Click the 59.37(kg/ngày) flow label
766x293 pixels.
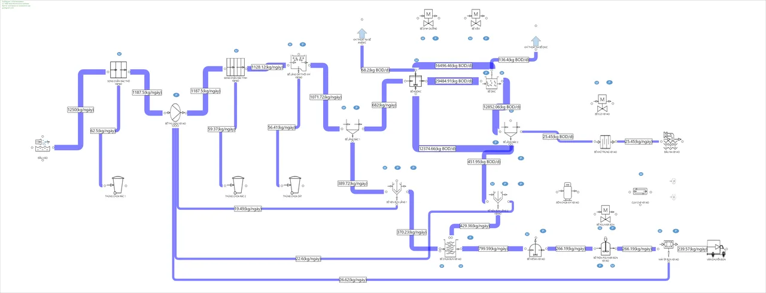coord(221,129)
